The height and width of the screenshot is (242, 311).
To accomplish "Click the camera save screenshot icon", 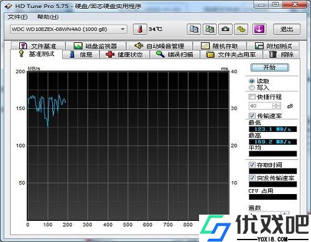I will 225,29.
